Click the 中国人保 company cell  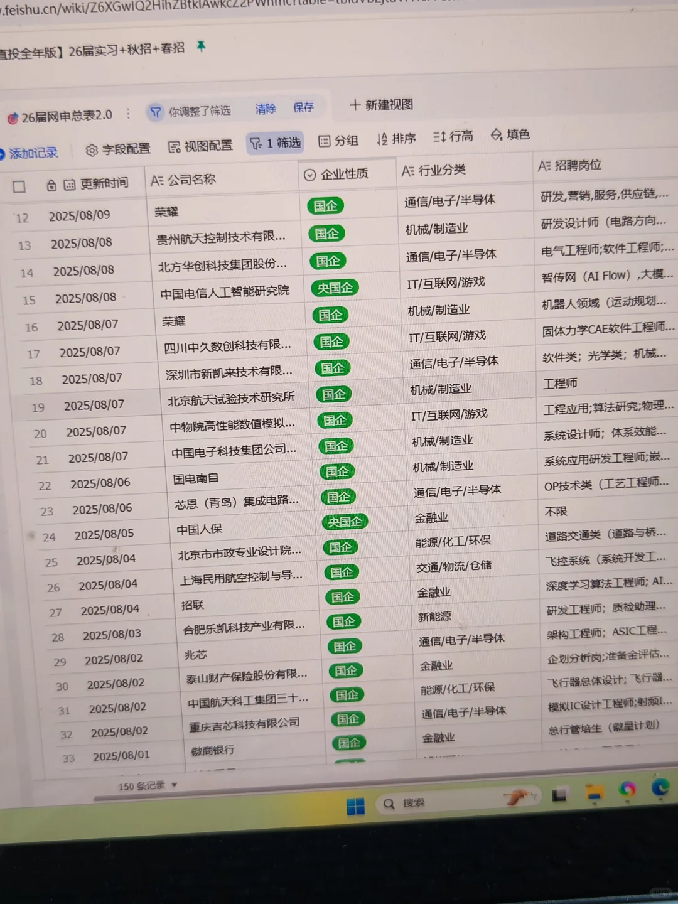199,529
